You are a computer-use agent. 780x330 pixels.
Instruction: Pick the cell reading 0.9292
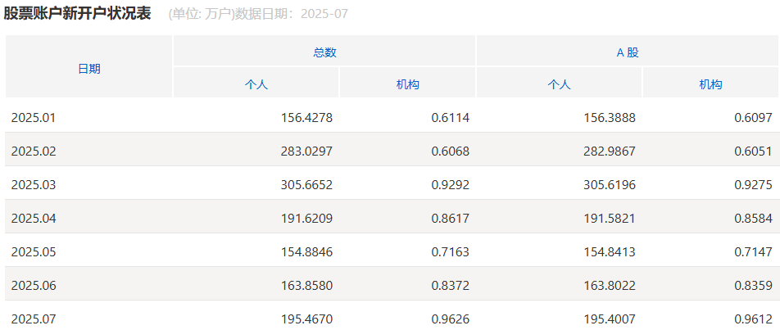pos(450,185)
